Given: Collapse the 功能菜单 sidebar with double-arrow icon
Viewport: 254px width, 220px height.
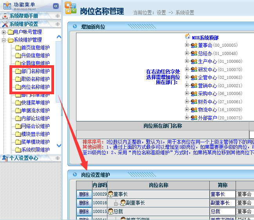Looking at the screenshot, I should [56, 6].
